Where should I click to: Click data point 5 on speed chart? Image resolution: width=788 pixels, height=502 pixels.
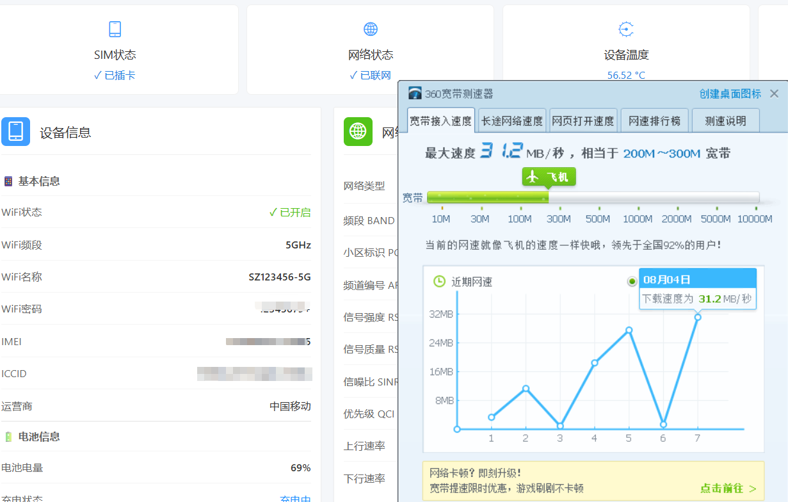629,330
